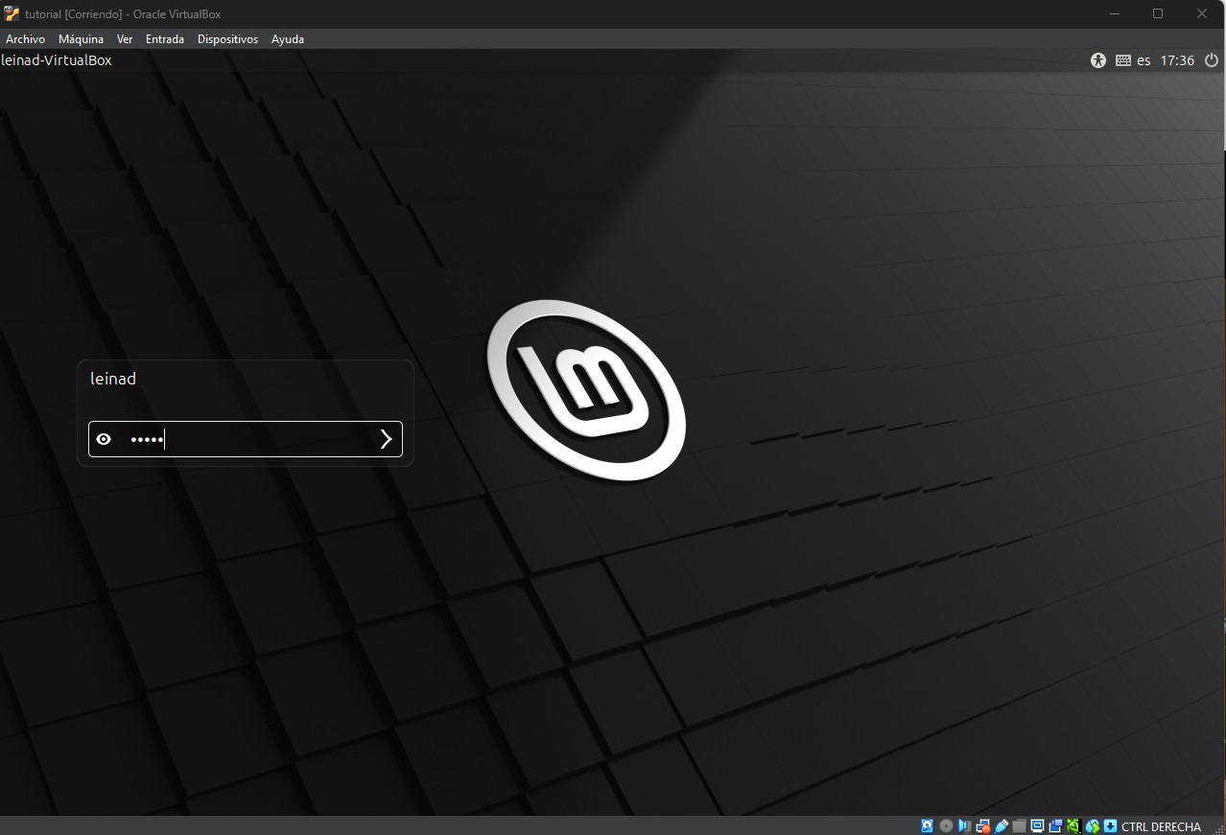The image size is (1226, 835).
Task: Close the VirtualBox window
Action: [1202, 13]
